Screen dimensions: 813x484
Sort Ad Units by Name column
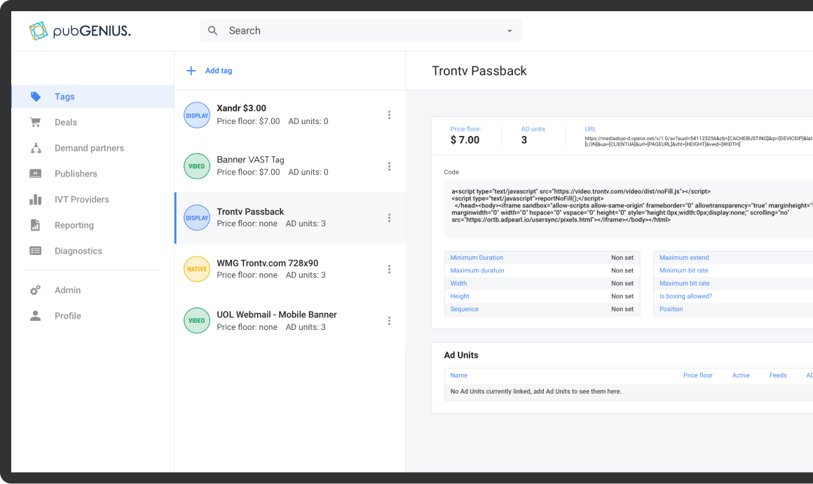(459, 375)
